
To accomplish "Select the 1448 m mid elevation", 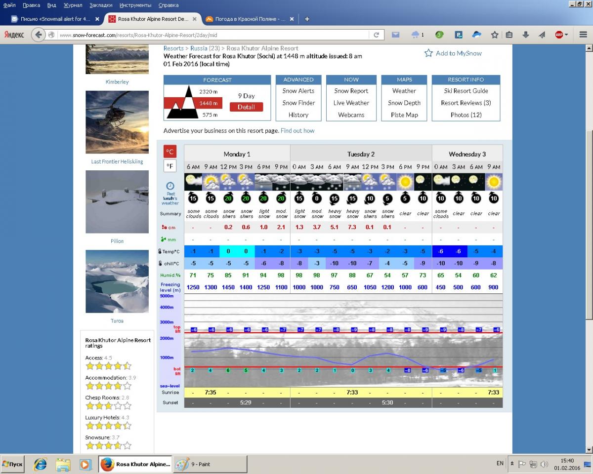I will tap(209, 103).
